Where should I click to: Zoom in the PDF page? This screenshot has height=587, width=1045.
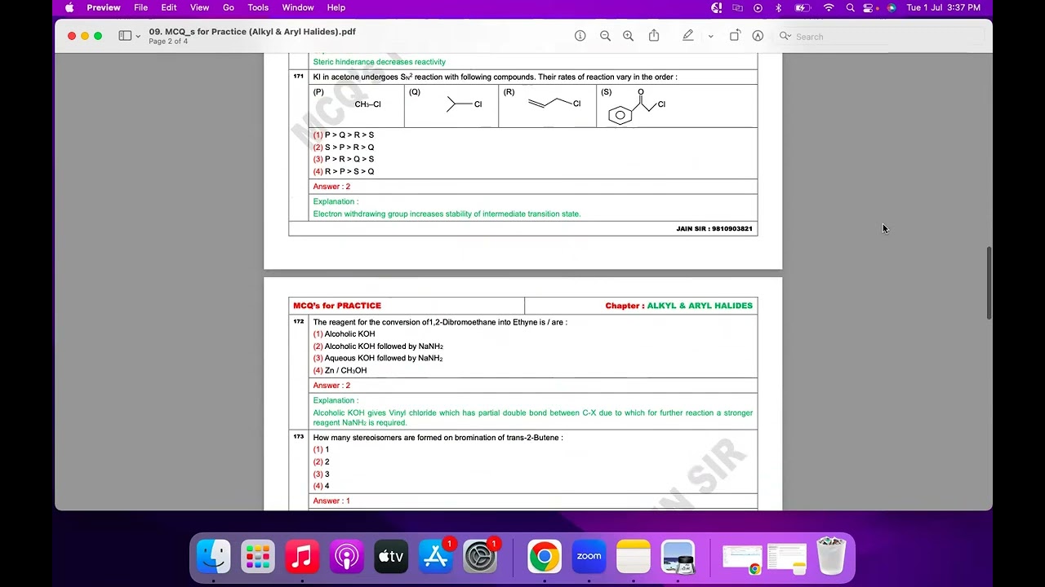pyautogui.click(x=628, y=36)
